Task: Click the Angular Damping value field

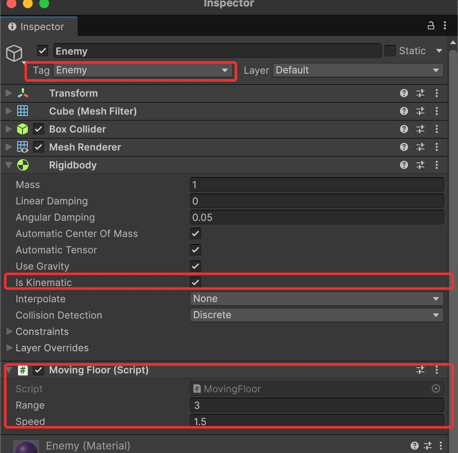Action: coord(317,218)
